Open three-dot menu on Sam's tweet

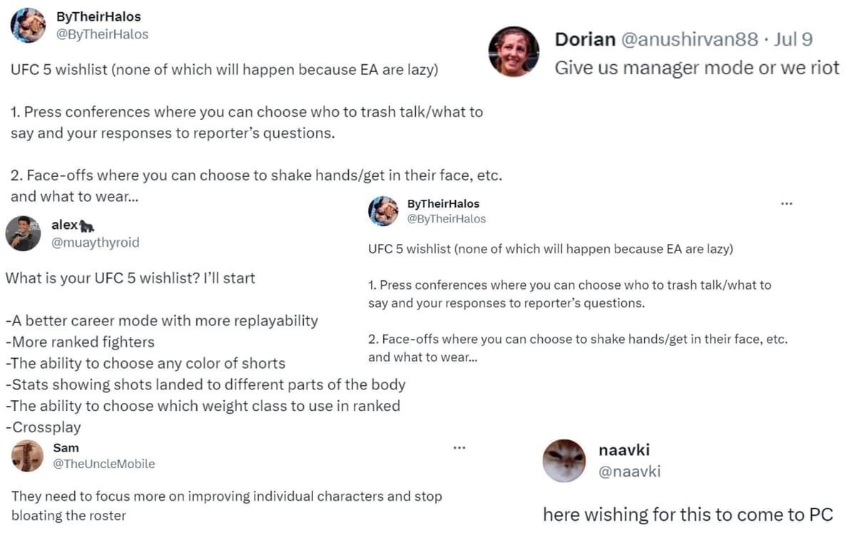pyautogui.click(x=459, y=447)
